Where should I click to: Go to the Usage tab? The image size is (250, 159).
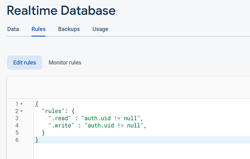pyautogui.click(x=100, y=29)
